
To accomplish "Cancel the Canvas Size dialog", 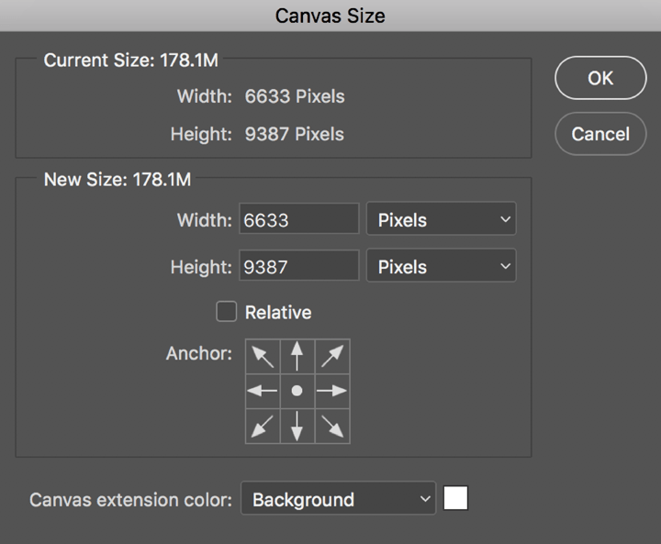I will 600,134.
